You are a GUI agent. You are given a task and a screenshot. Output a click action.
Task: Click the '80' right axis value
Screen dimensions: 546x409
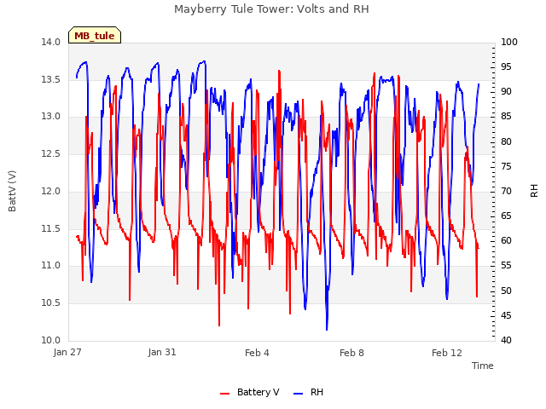coord(506,141)
